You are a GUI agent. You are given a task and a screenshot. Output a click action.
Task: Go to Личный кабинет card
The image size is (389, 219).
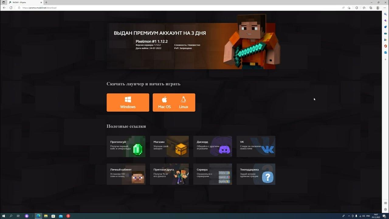click(x=126, y=174)
